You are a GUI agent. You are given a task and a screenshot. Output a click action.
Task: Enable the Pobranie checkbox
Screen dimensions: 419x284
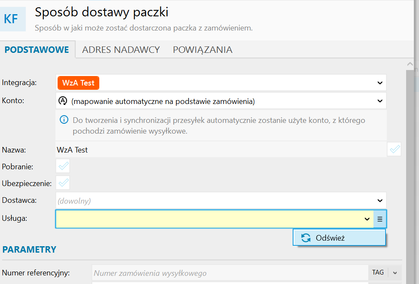point(63,166)
